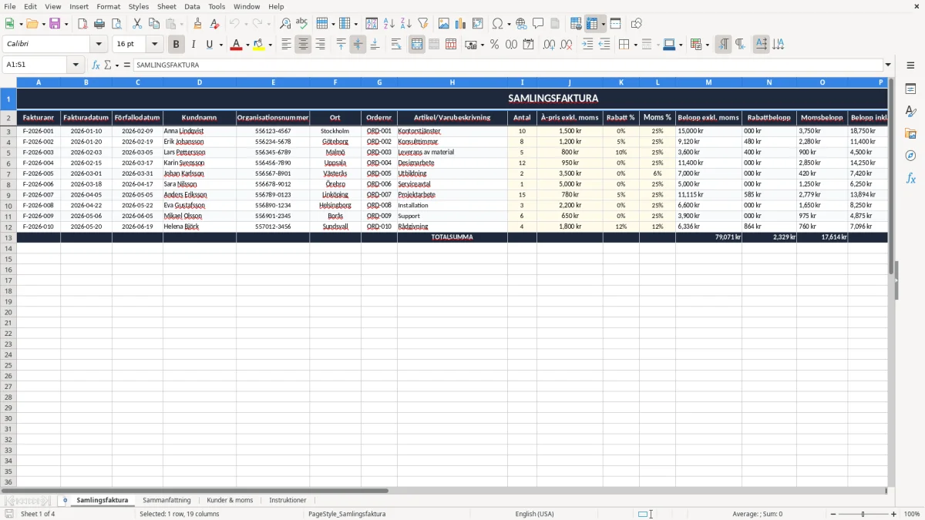Open Borders dropdown arrow
Screen dimensions: 925x520
tap(634, 45)
